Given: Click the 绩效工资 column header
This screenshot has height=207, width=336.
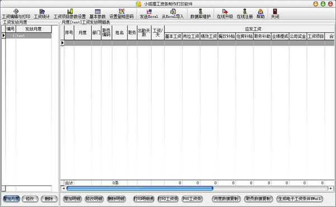Looking at the screenshot, I should point(209,36).
